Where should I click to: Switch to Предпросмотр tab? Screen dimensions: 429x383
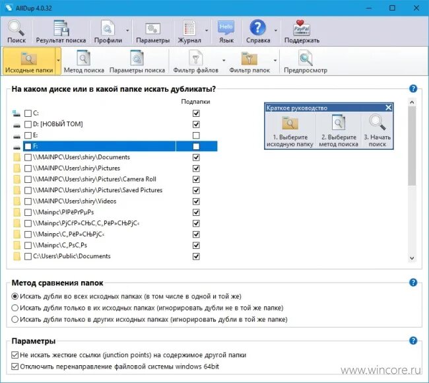(306, 61)
